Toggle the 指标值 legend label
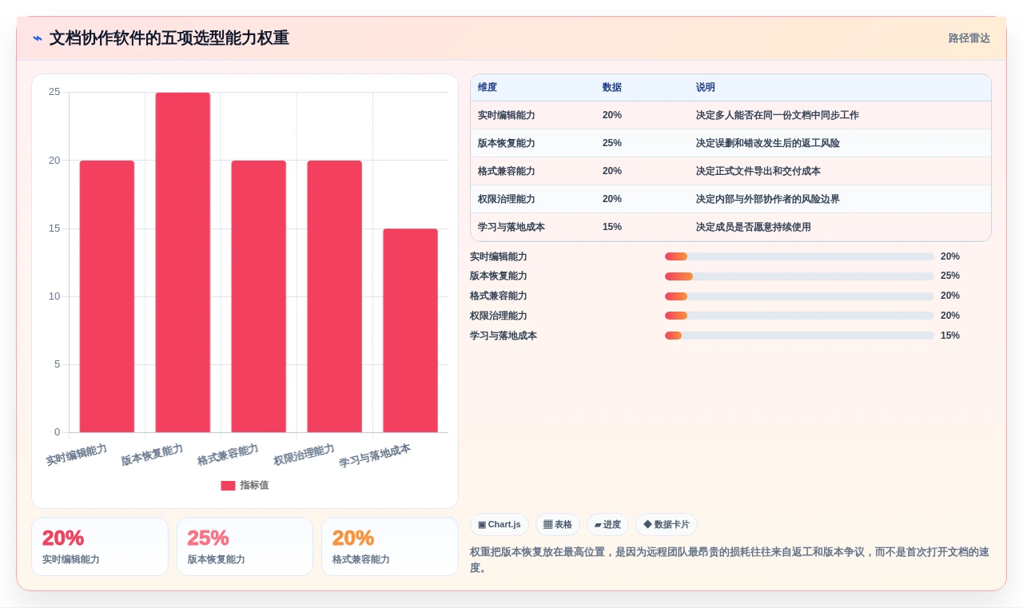The width and height of the screenshot is (1023, 608). point(254,486)
